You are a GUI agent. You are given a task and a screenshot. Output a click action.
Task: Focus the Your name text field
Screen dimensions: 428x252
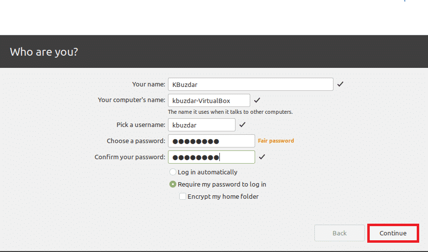(250, 84)
